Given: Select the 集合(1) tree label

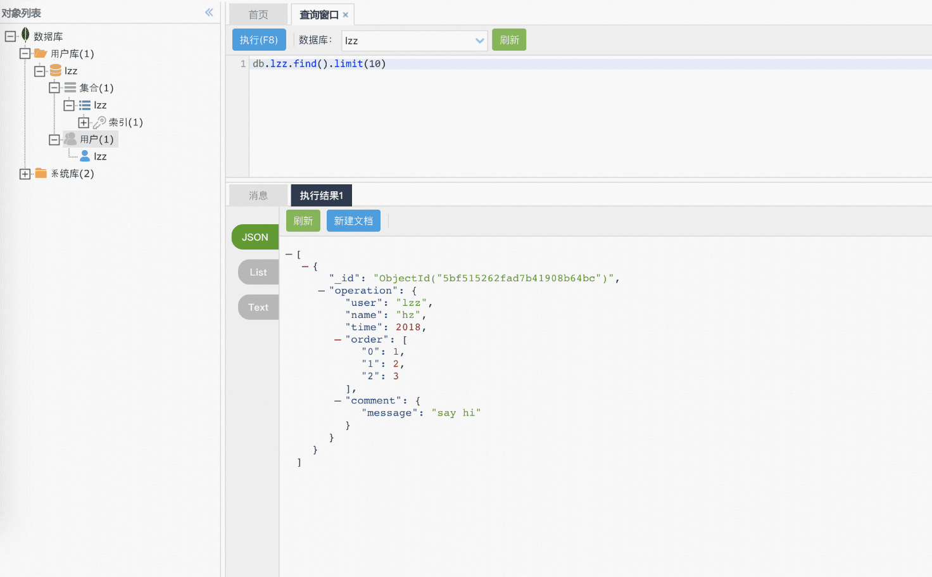Looking at the screenshot, I should pos(97,88).
